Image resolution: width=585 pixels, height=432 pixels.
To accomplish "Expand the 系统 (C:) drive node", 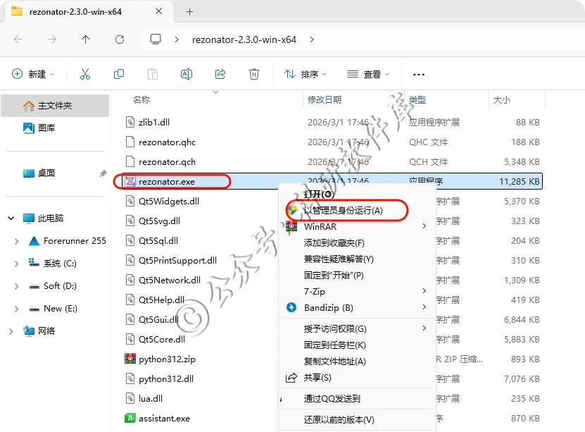I will pos(16,264).
